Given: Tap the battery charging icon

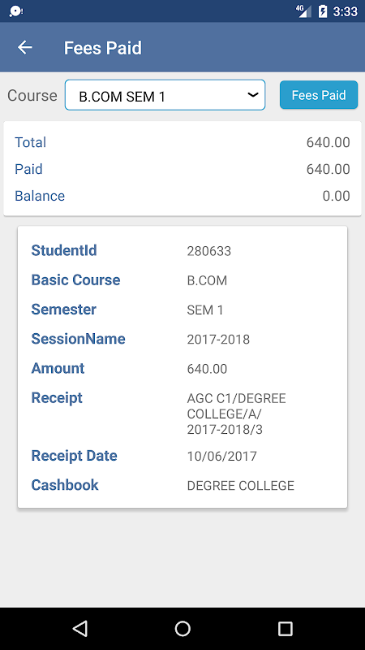Looking at the screenshot, I should click(x=323, y=11).
